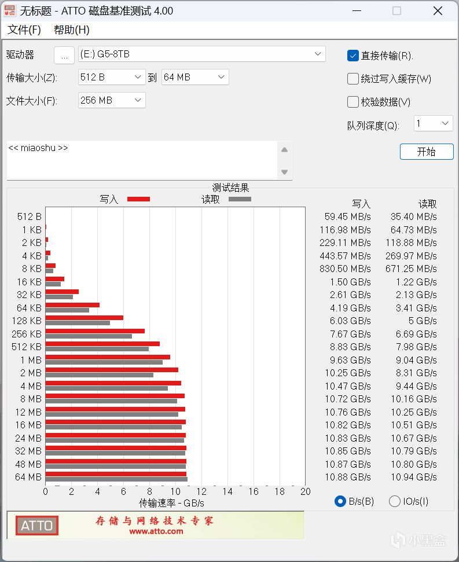Click the 6.03 GB/s write value
This screenshot has height=562, width=459.
tap(350, 321)
